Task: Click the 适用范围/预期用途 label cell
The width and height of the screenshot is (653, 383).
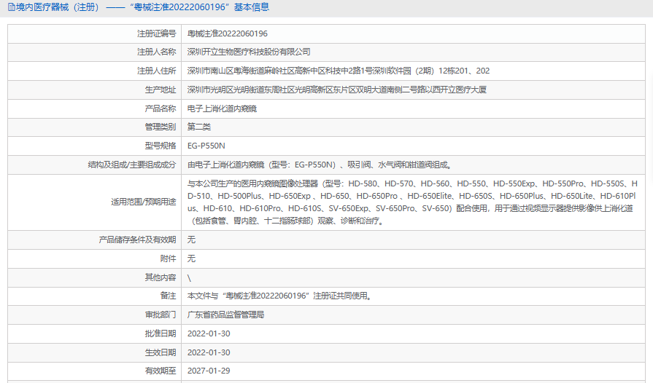Action: (95, 202)
